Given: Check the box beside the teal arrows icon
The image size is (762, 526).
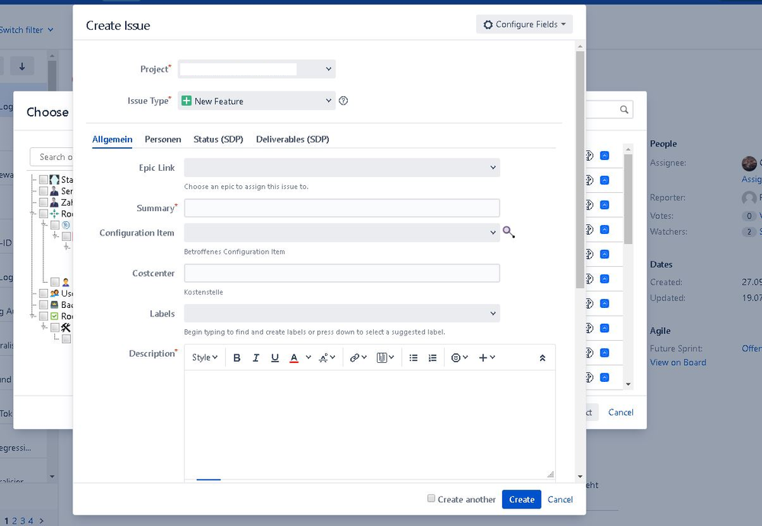Looking at the screenshot, I should [x=43, y=213].
